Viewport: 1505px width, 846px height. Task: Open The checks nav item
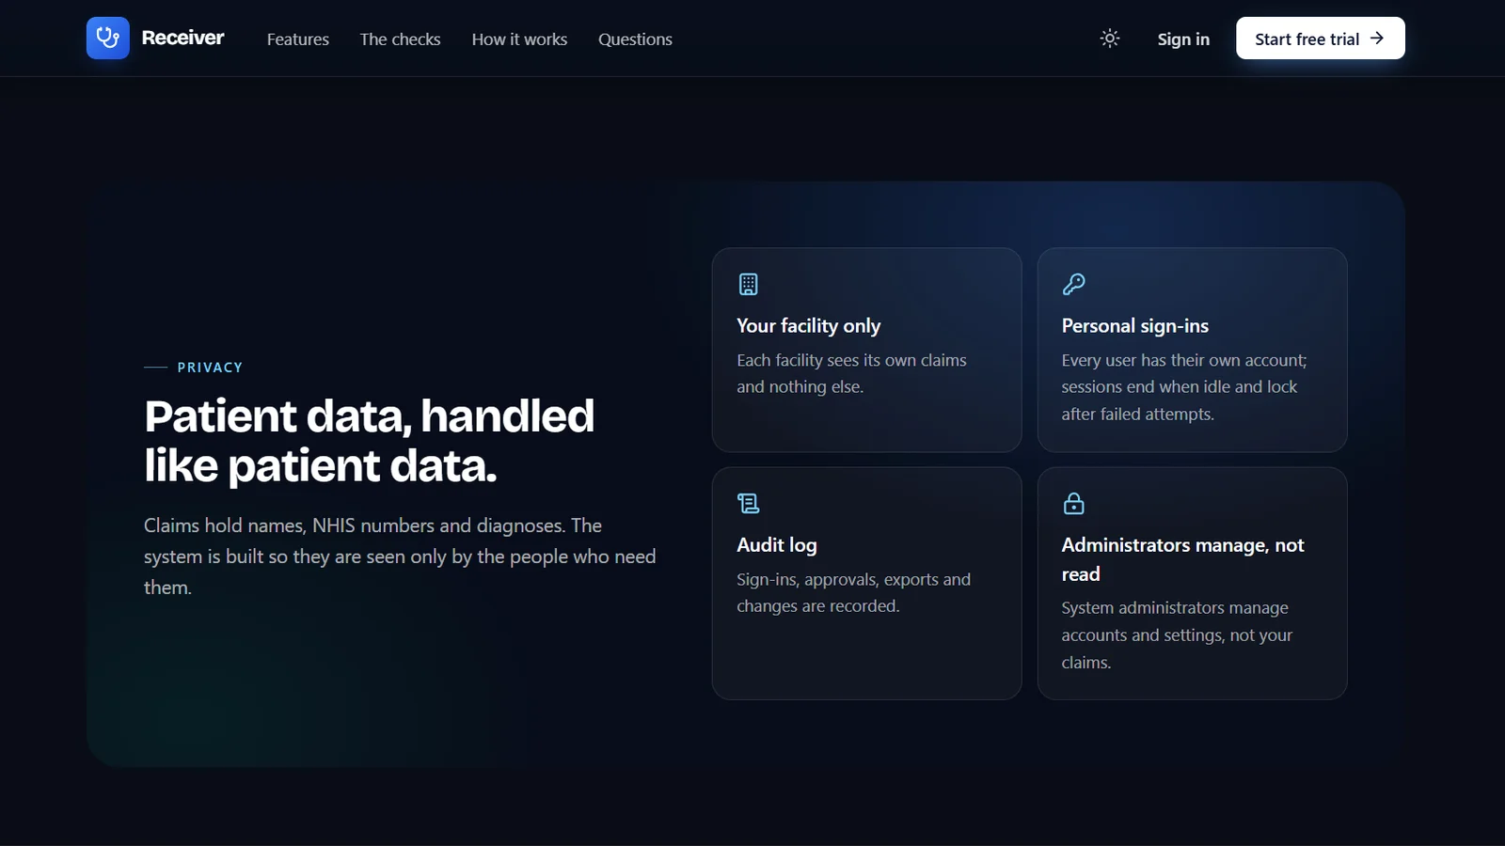click(400, 39)
